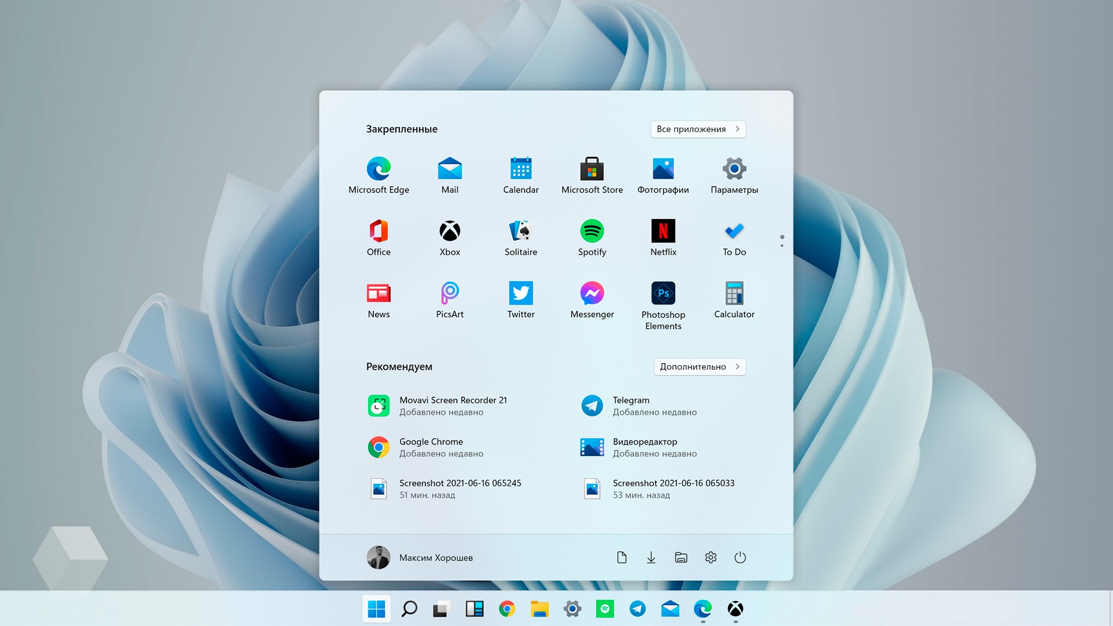Open the Messenger app

tap(592, 300)
